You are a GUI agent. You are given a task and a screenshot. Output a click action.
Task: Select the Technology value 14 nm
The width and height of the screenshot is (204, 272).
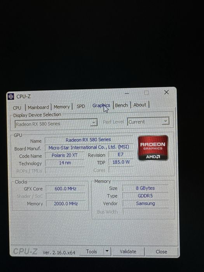(65, 163)
